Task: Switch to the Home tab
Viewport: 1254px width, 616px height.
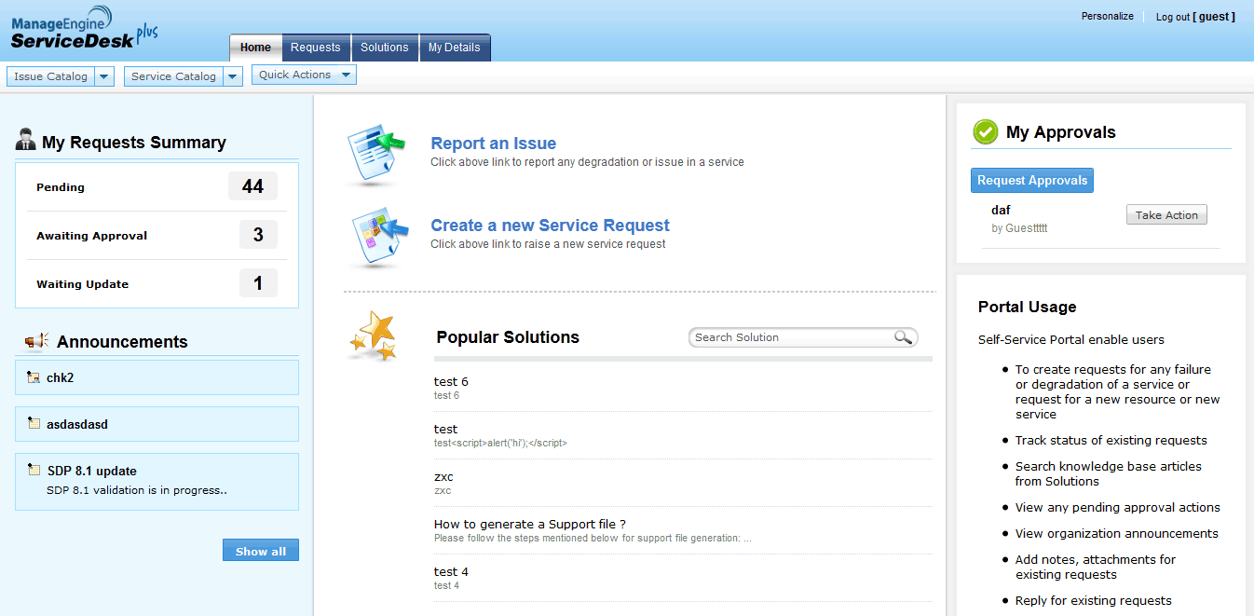Action: point(255,48)
